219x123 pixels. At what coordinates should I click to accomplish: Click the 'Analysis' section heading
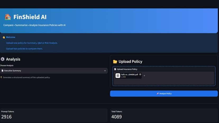[x=13, y=59]
